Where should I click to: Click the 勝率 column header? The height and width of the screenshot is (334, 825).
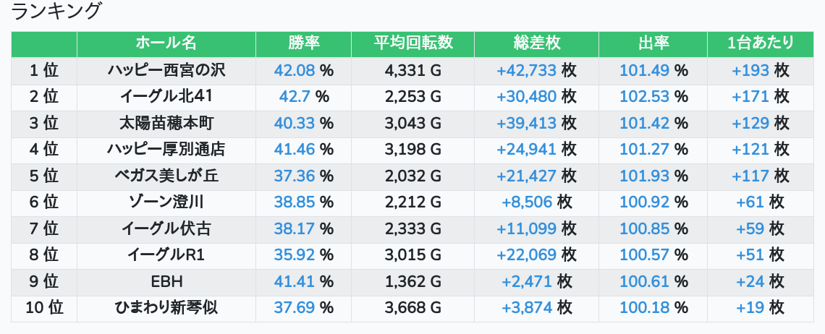pos(303,43)
